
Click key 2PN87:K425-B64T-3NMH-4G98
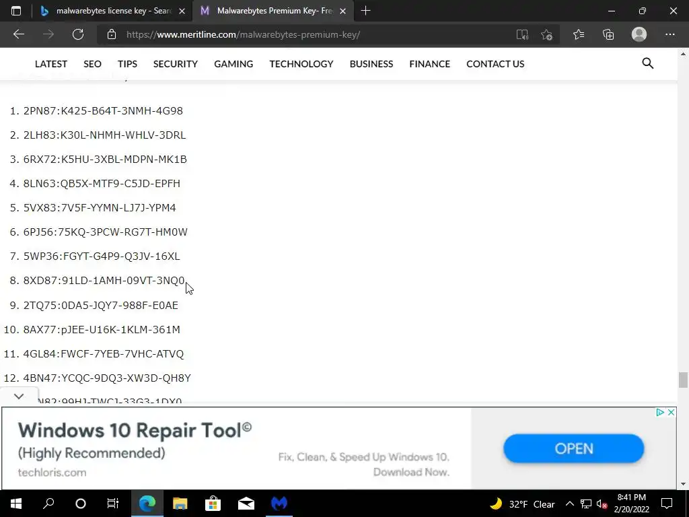[103, 111]
